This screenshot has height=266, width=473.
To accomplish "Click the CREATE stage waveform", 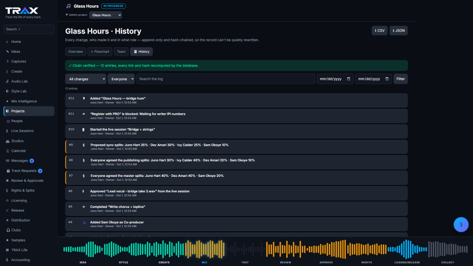I will tap(164, 250).
